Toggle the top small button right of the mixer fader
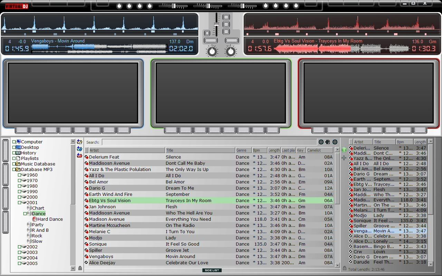The height and width of the screenshot is (276, 442). pyautogui.click(x=226, y=17)
